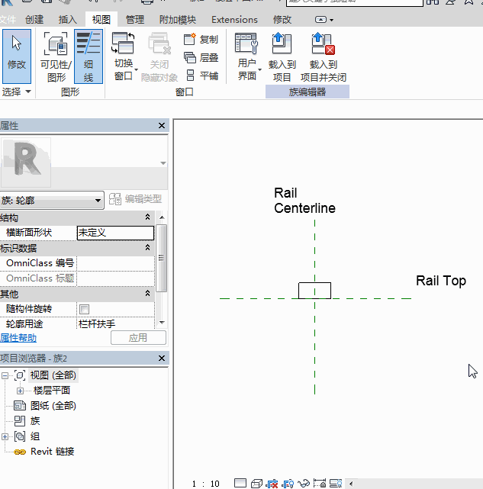
Task: Click the 应用 apply button
Action: click(137, 338)
